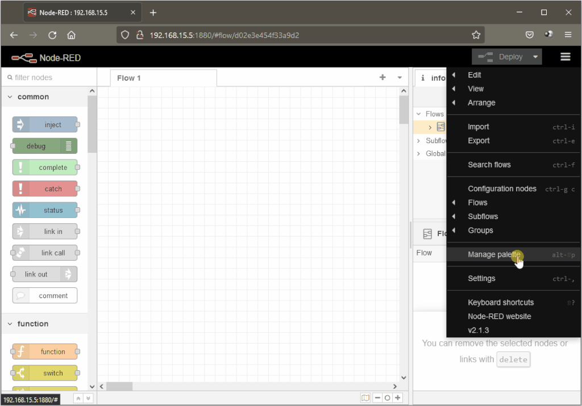Viewport: 582px width, 406px height.
Task: Collapse the common palette category
Action: (x=10, y=97)
